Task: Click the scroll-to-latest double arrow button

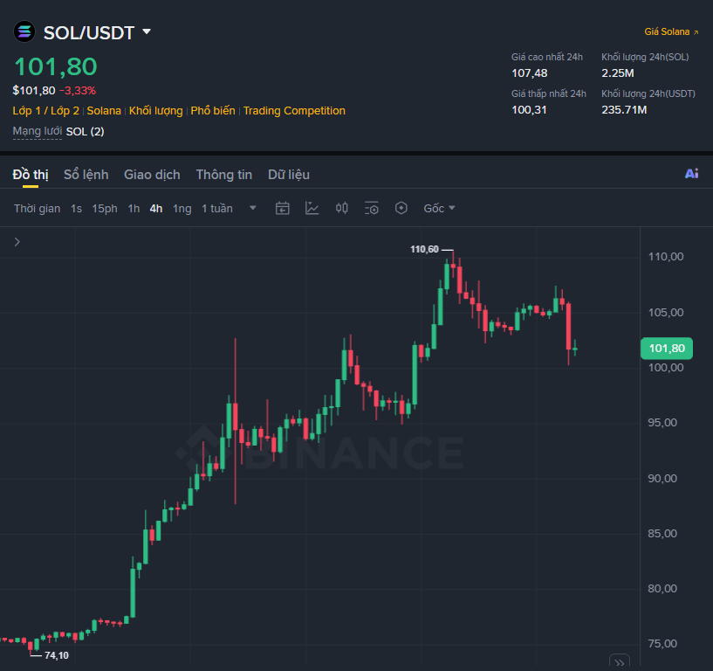Action: [620, 662]
